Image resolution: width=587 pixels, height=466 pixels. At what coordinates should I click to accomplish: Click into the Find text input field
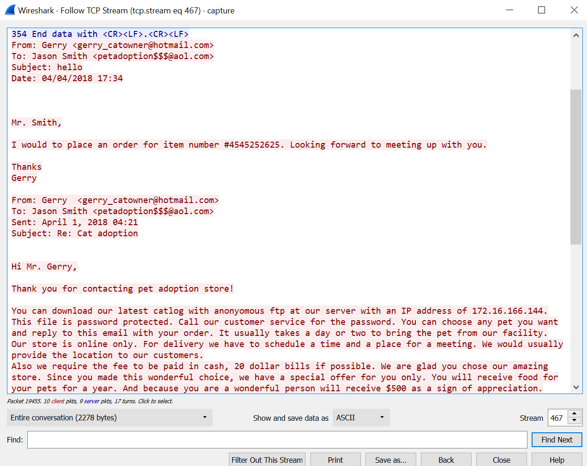277,440
